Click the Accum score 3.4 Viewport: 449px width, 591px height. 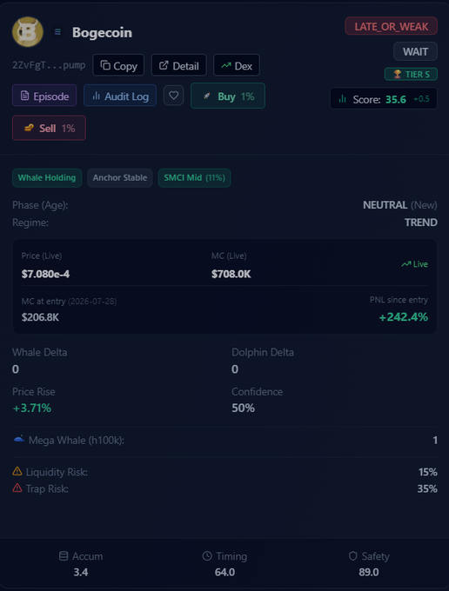point(81,572)
